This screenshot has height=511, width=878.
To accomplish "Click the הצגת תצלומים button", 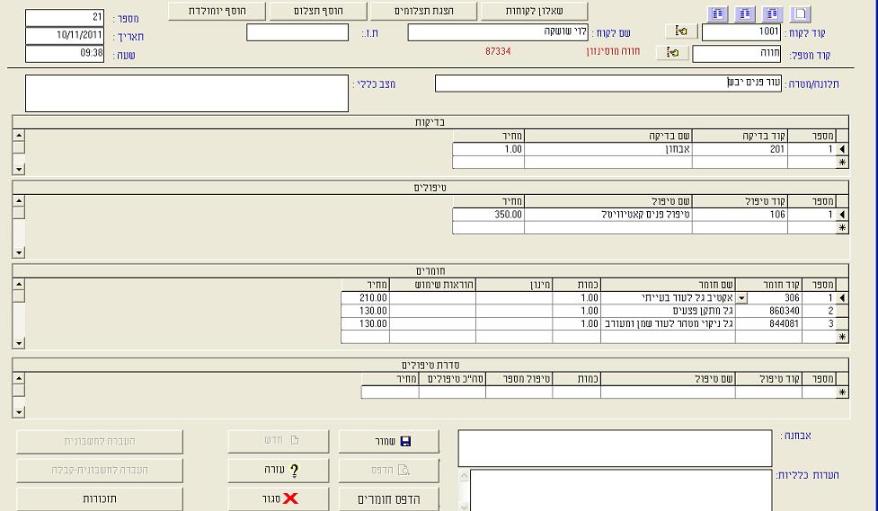I will (x=424, y=11).
